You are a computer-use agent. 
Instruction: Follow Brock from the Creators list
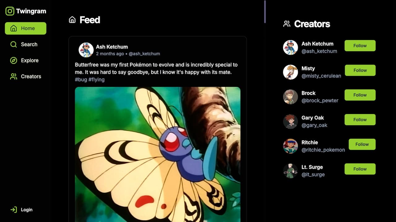coord(360,95)
